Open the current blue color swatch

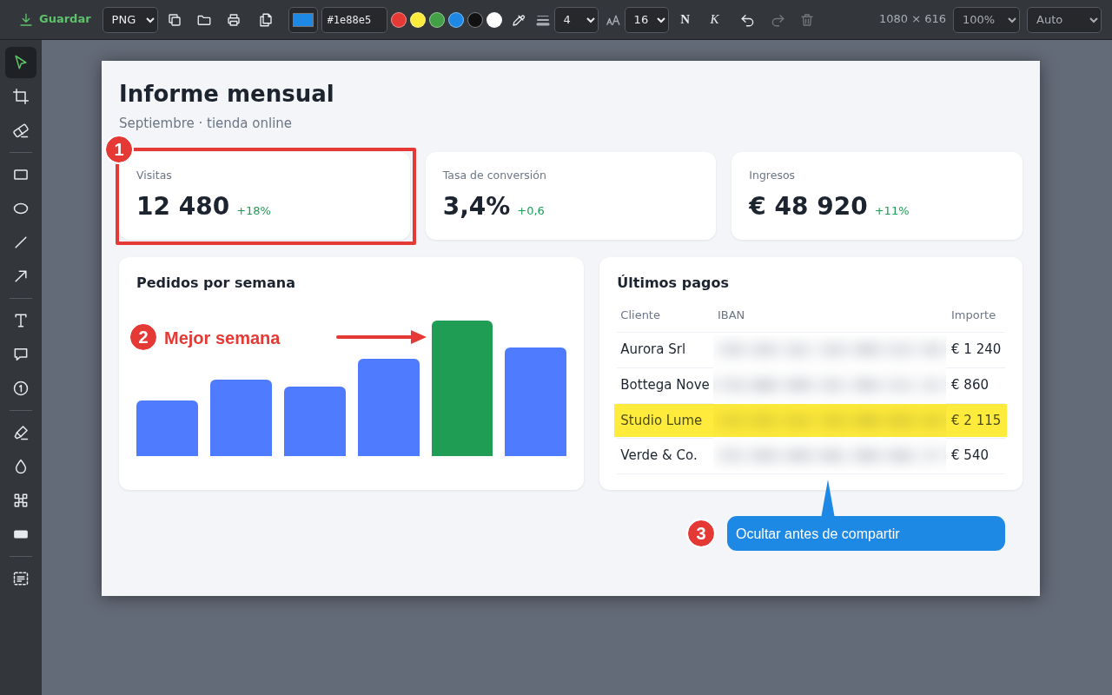coord(303,20)
